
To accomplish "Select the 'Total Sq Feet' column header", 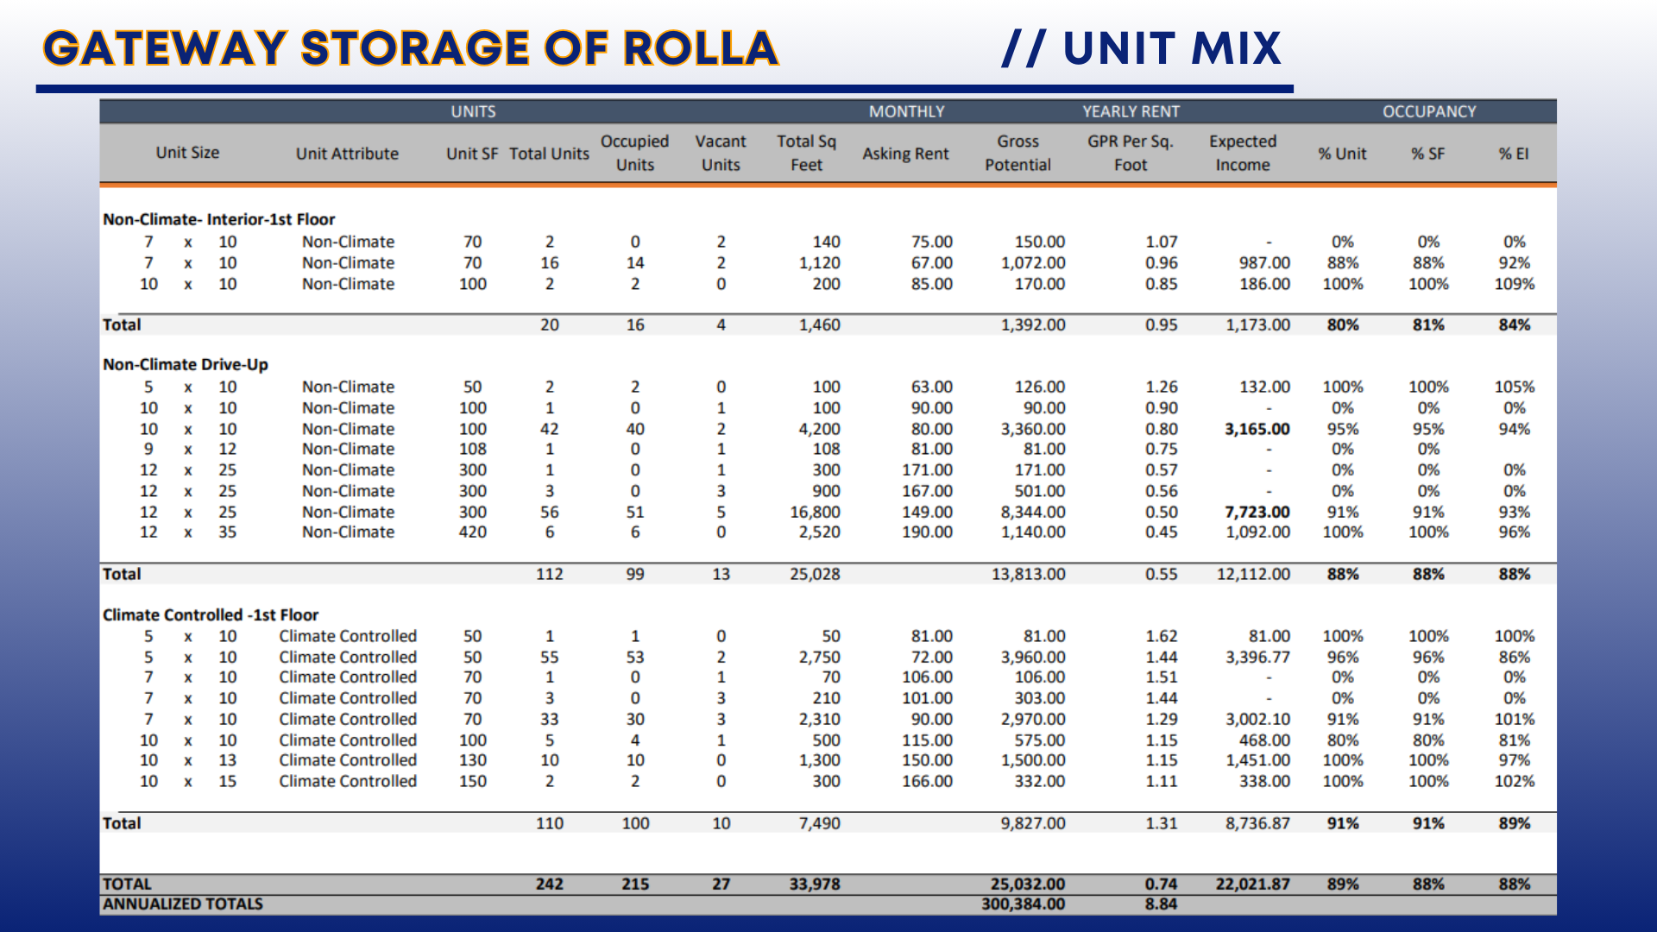I will click(x=806, y=153).
